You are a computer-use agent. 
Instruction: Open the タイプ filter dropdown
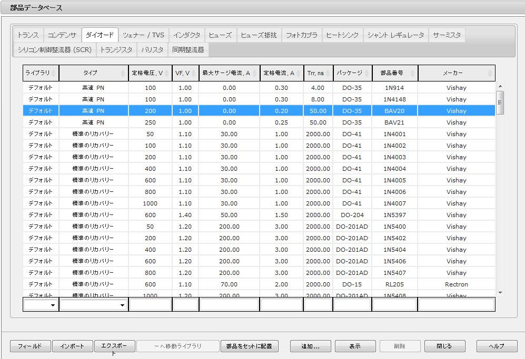point(122,305)
